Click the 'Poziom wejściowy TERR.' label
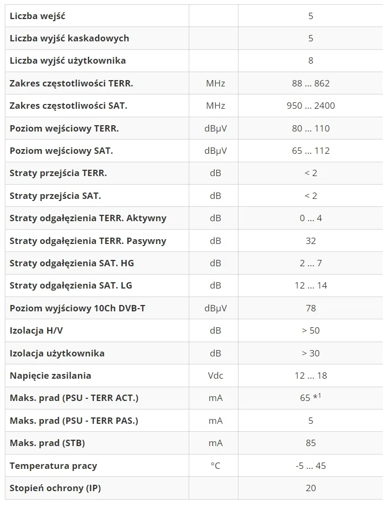This screenshot has width=388, height=506. coord(64,128)
